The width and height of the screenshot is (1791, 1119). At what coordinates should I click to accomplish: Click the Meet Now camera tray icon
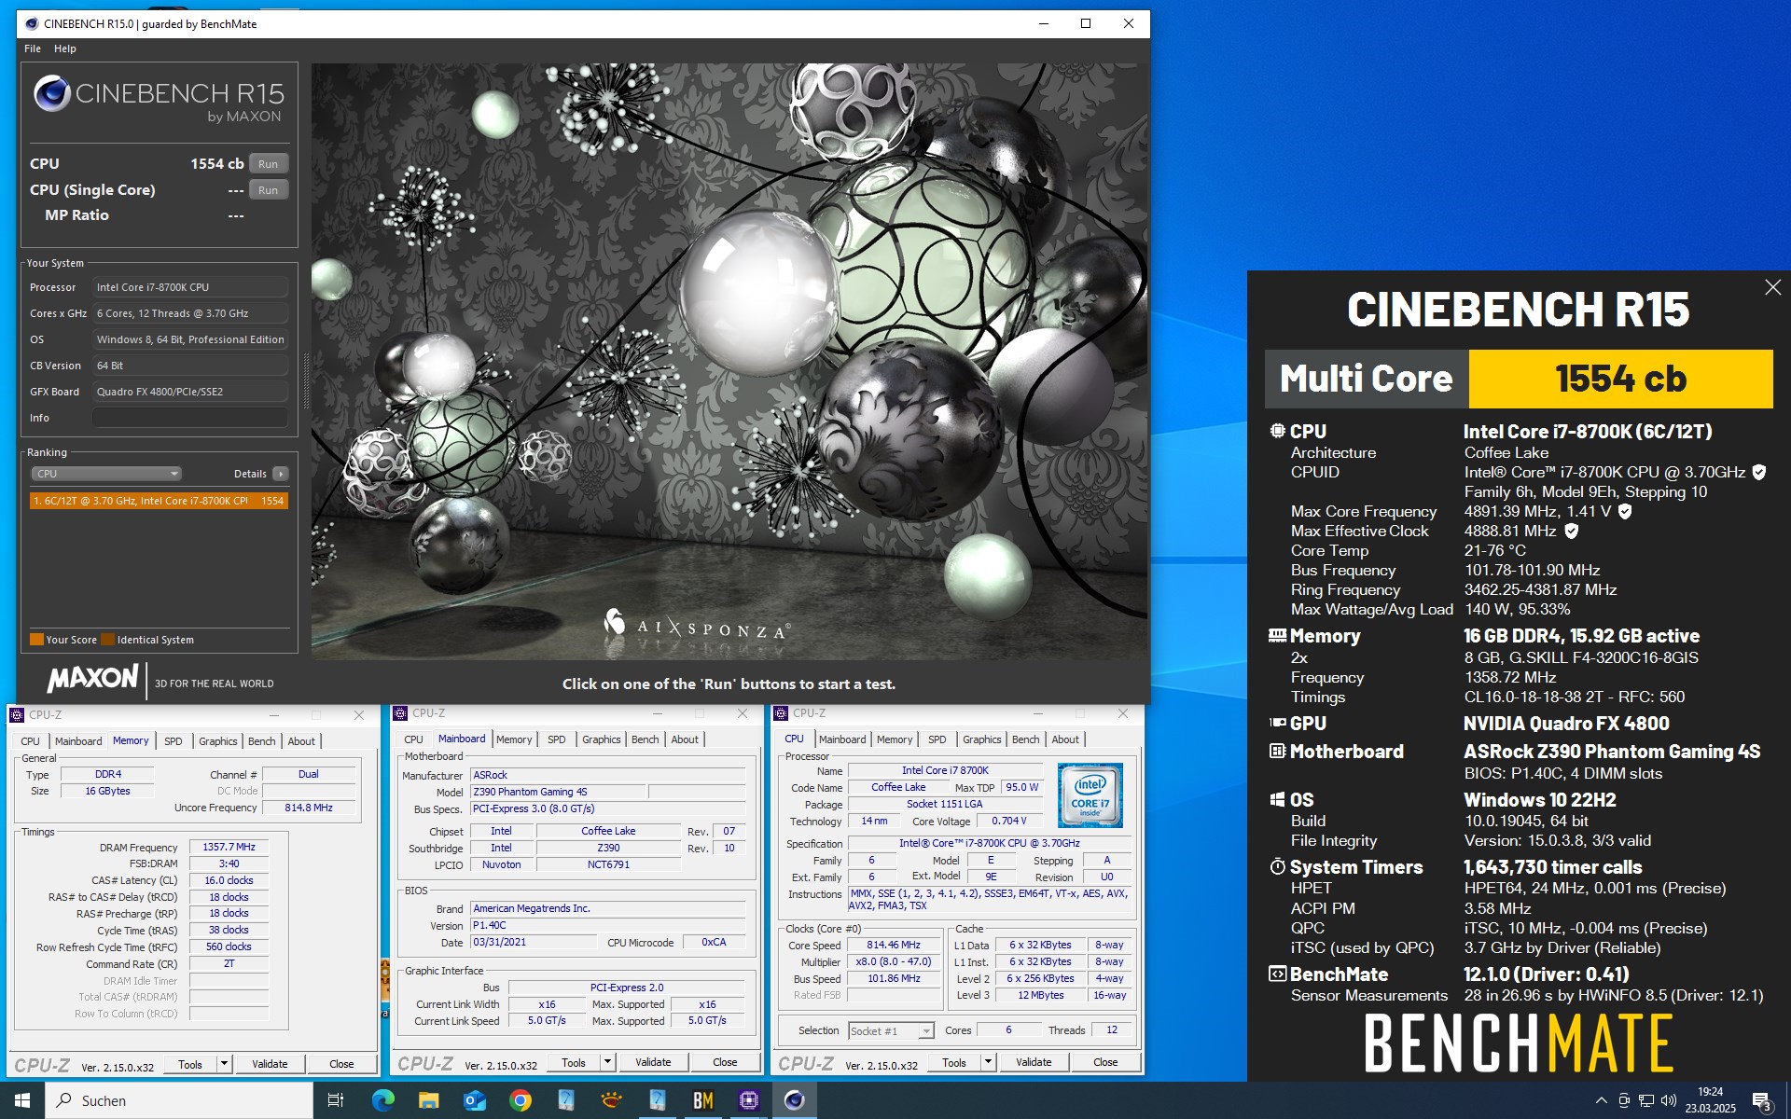click(1624, 1100)
